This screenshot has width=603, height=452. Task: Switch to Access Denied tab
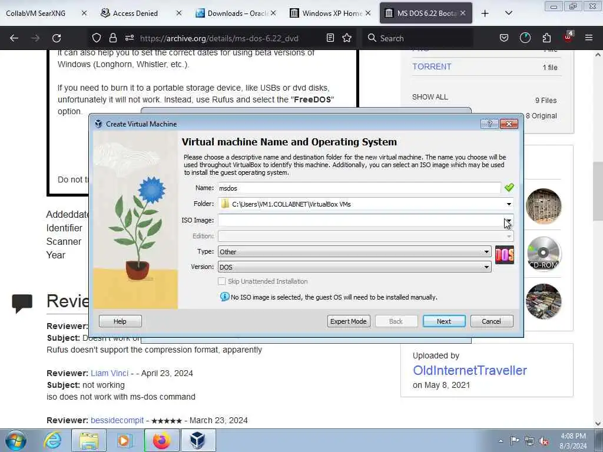click(135, 14)
